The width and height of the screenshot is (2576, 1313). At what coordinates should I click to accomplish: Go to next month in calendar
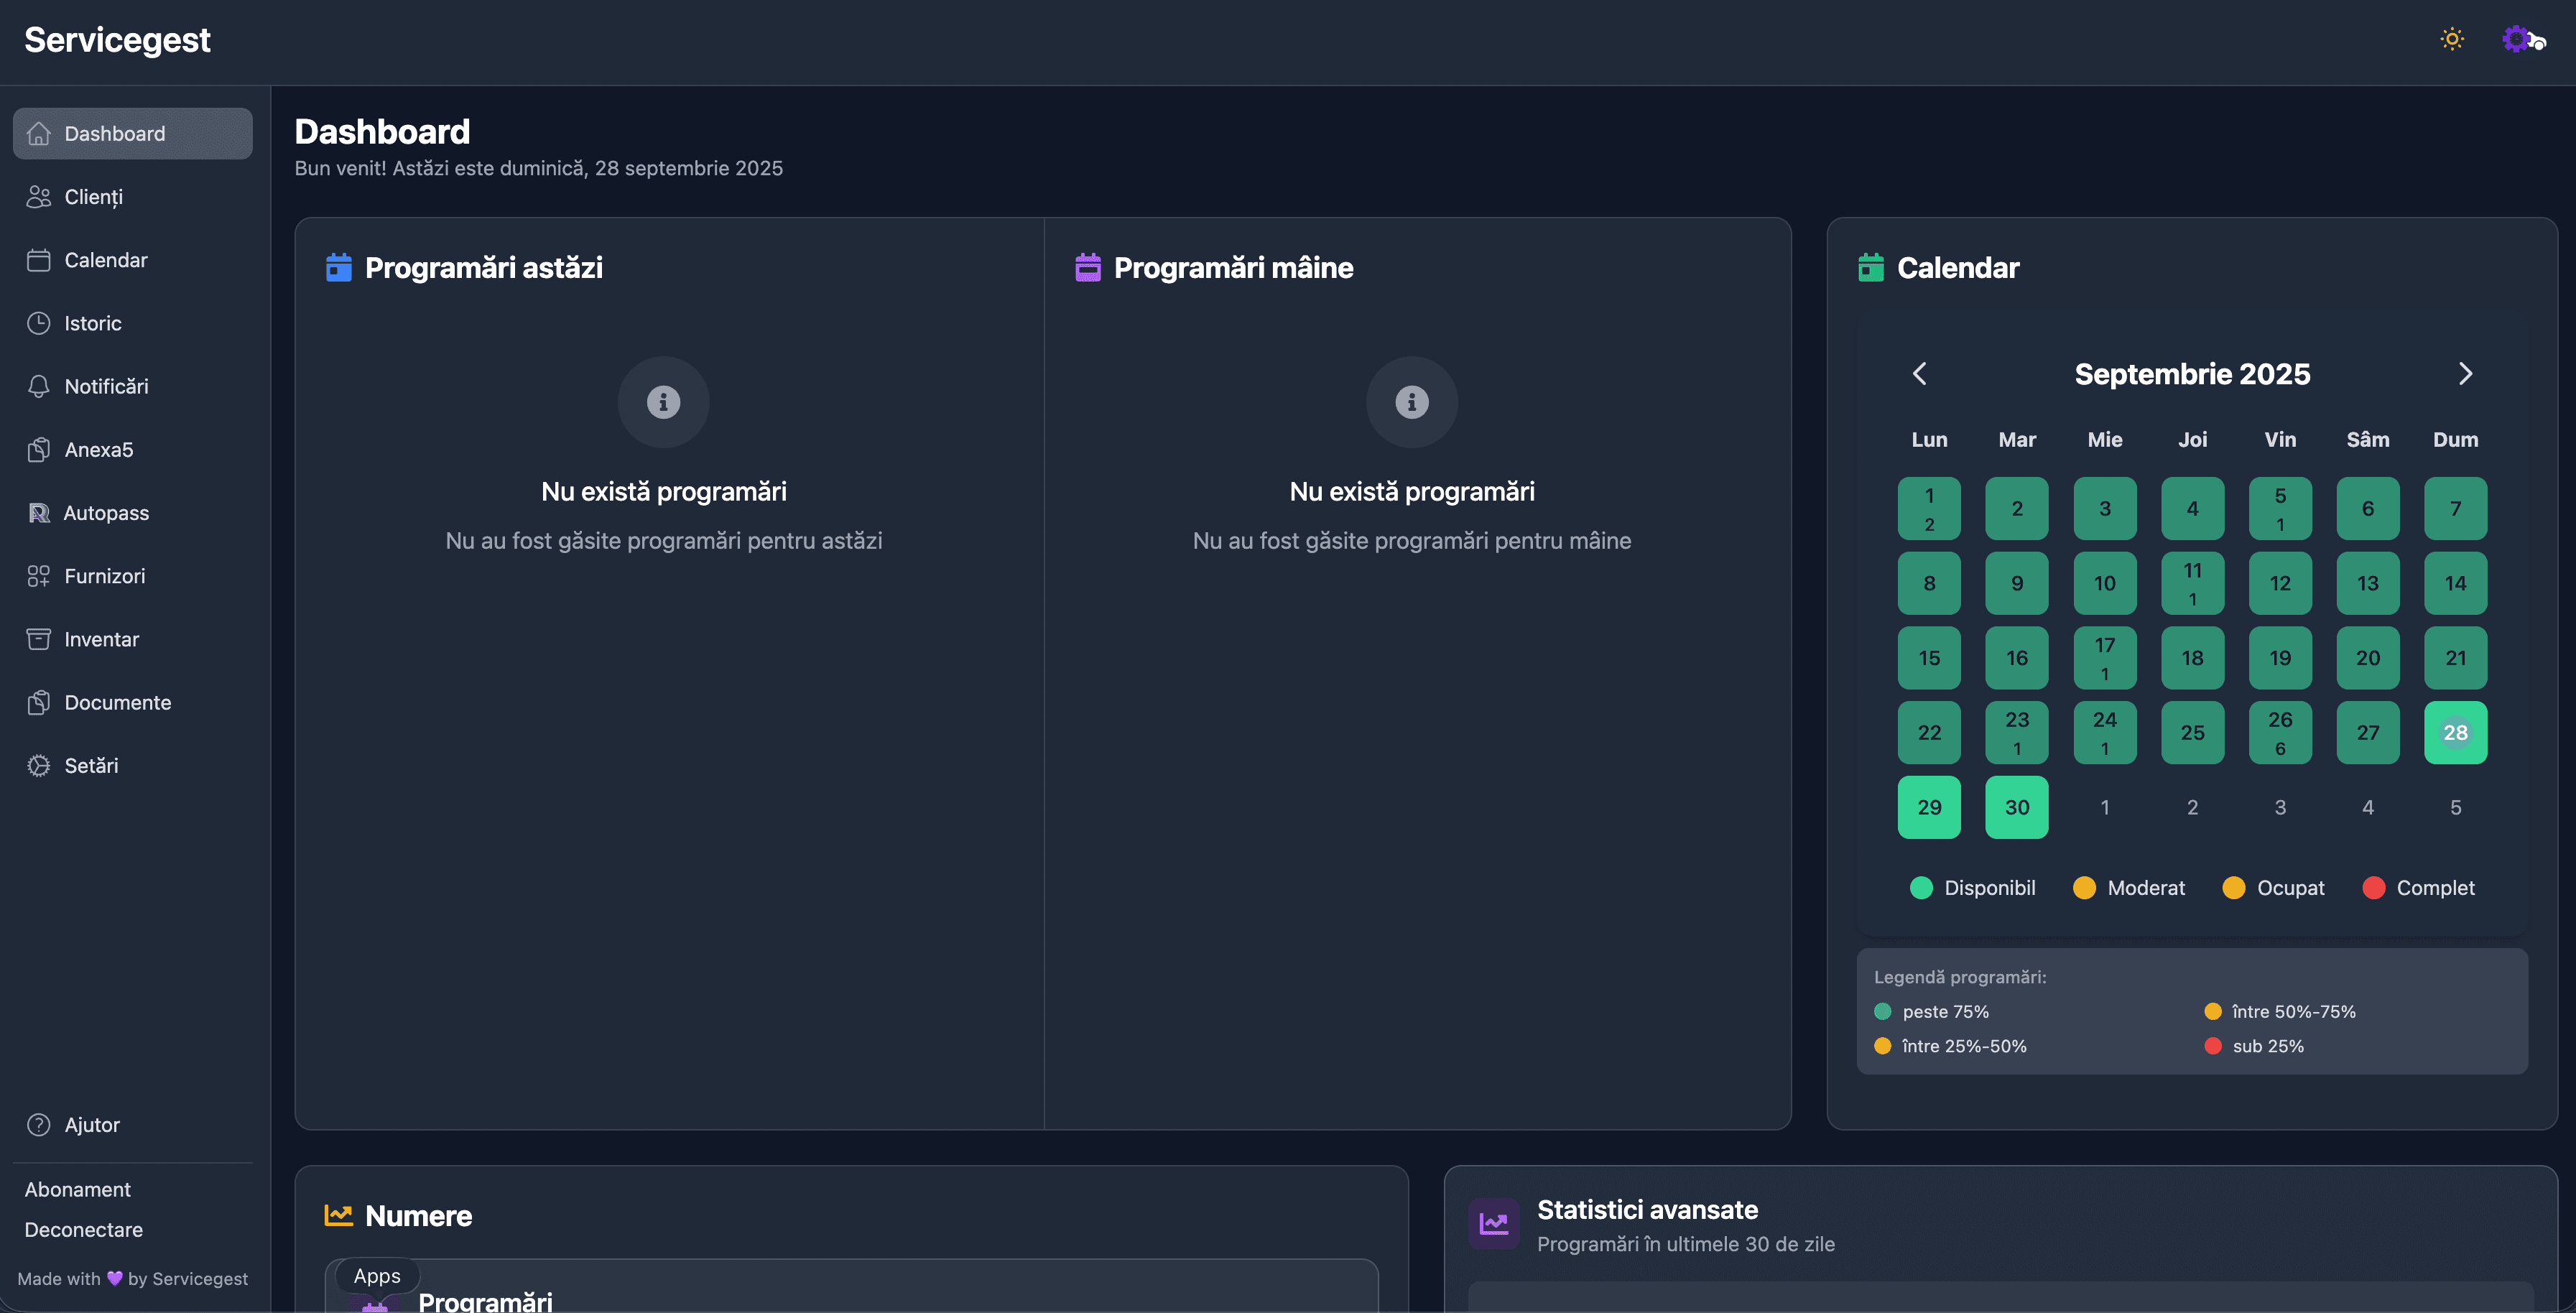click(x=2465, y=374)
